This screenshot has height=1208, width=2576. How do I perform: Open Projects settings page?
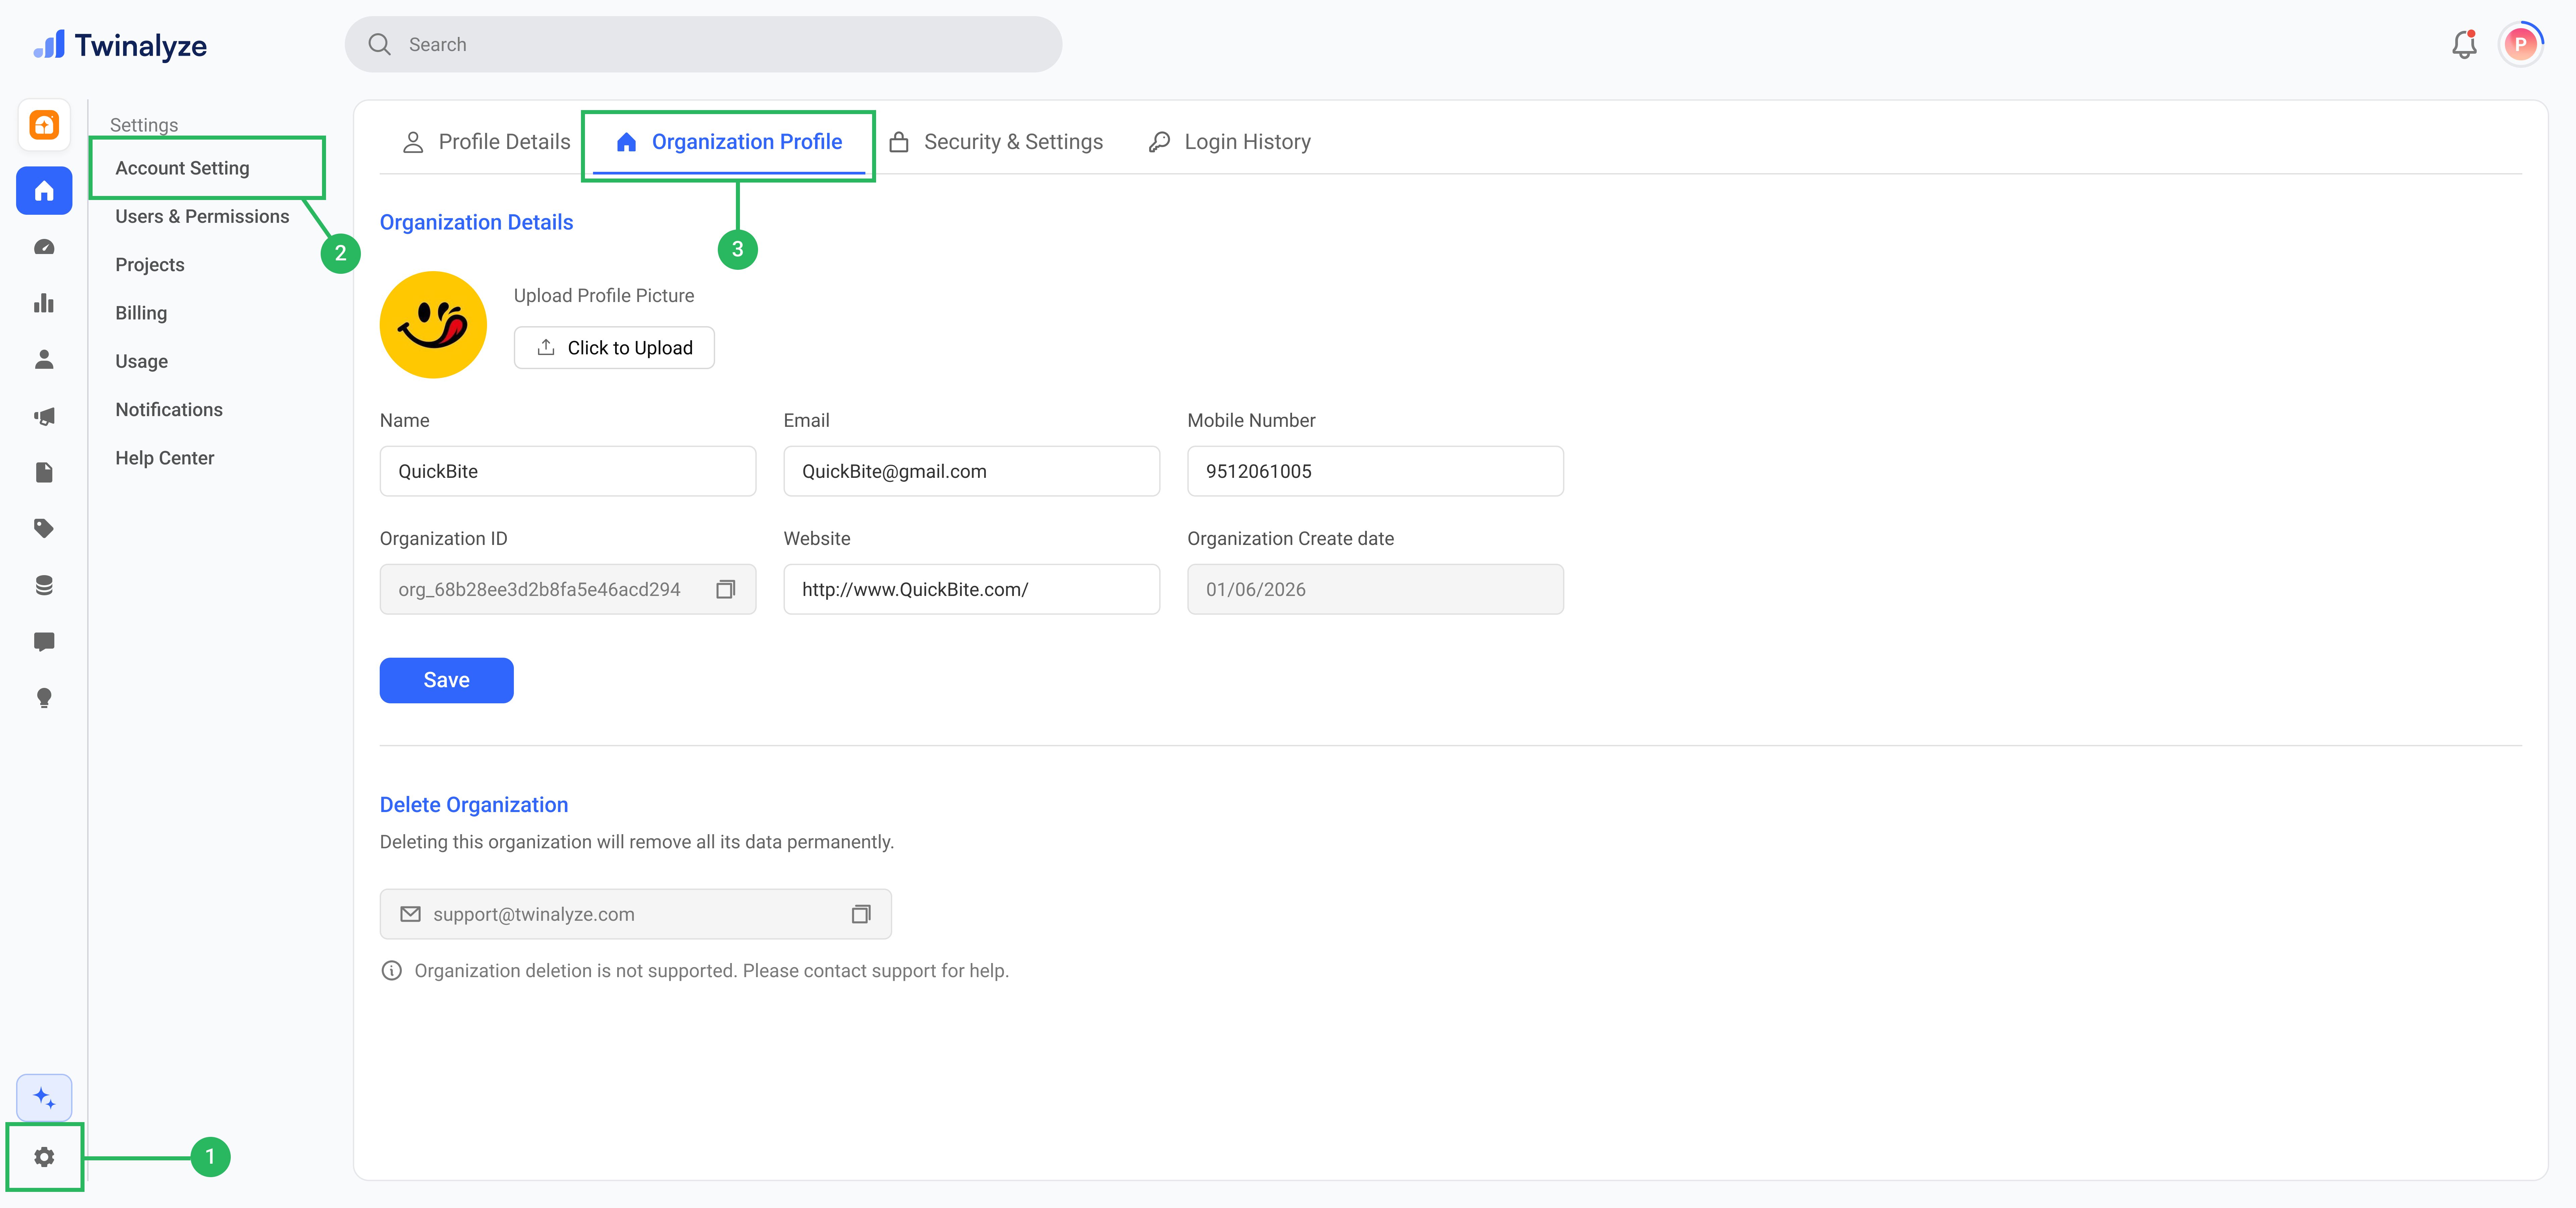(150, 265)
